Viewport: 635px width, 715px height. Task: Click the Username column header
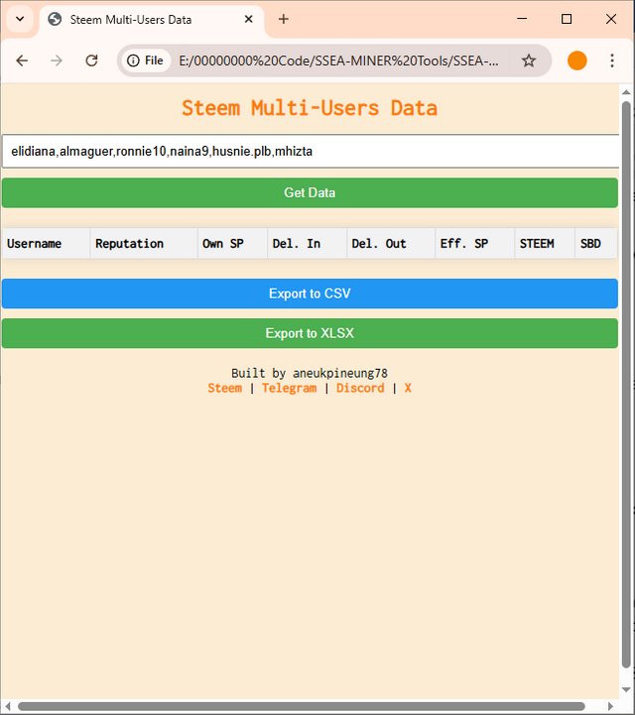click(46, 244)
